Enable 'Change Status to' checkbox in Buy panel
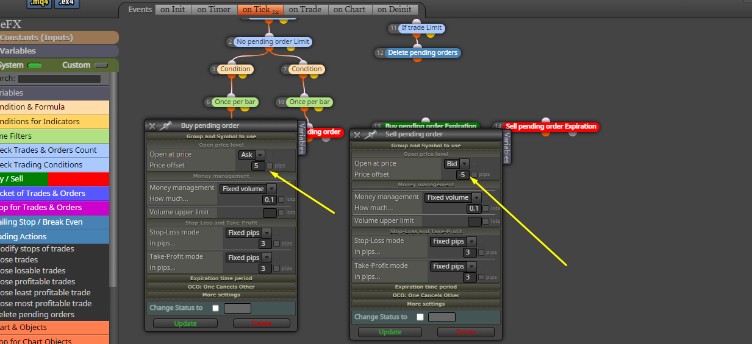Viewport: 752px width, 344px height. [x=215, y=309]
